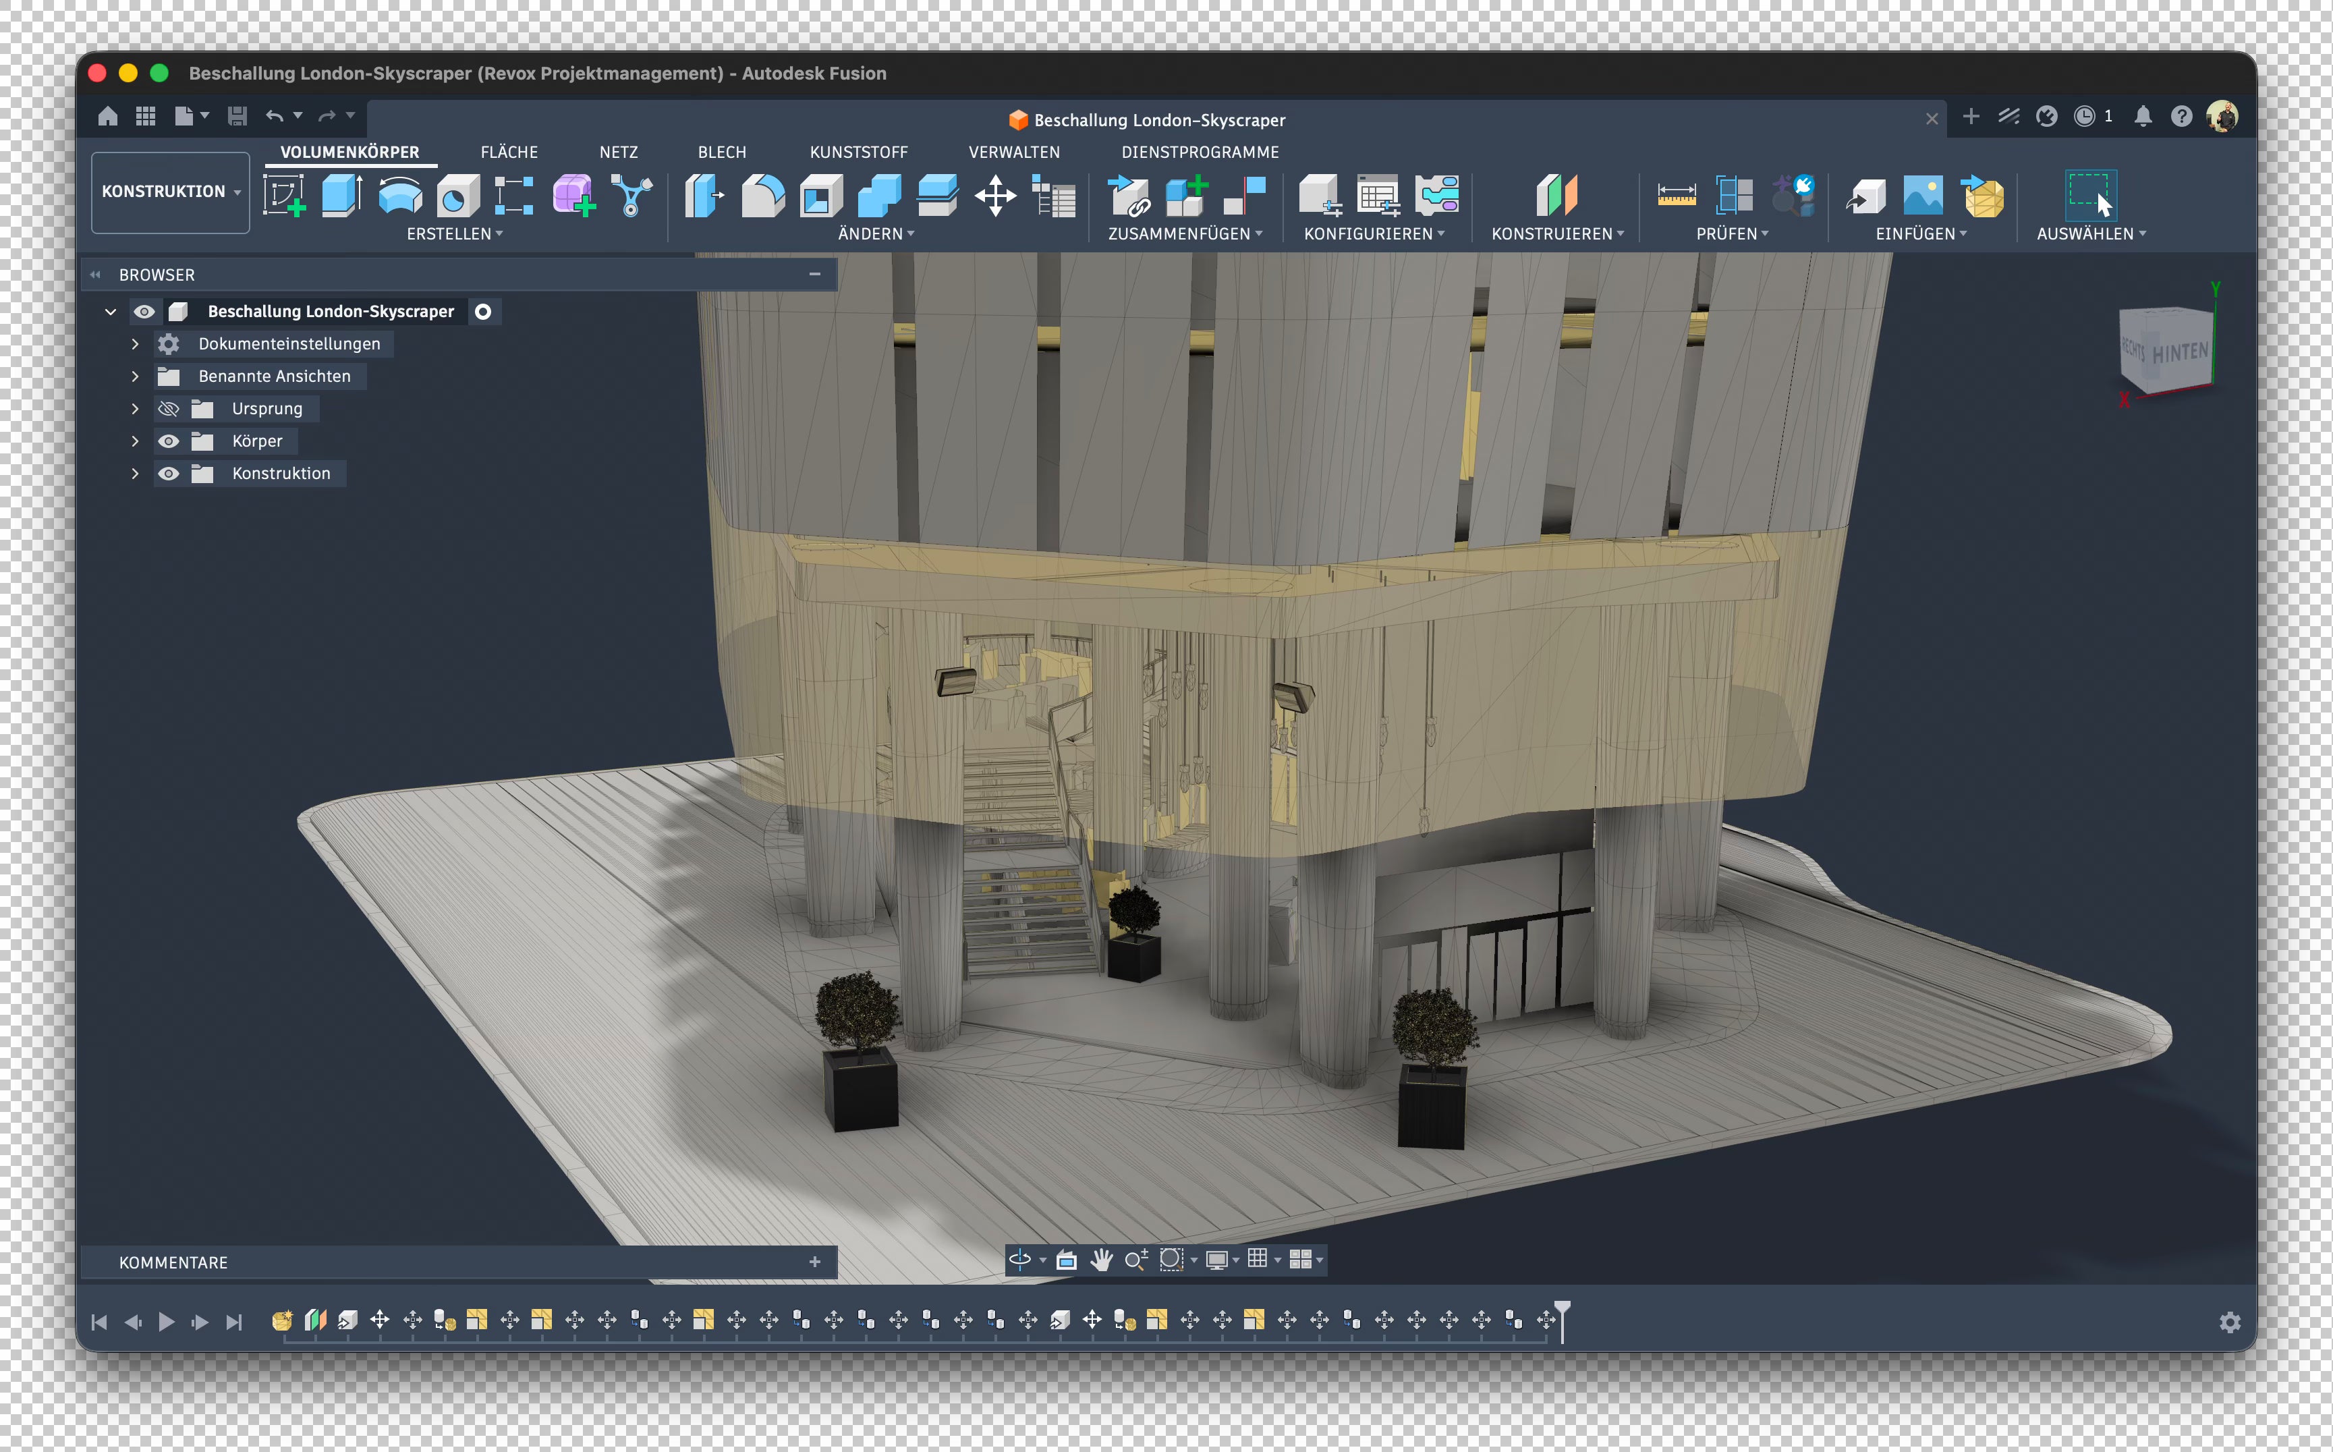The image size is (2333, 1452).
Task: Toggle visibility of Beschallung London-Skyscraper root
Action: pos(144,311)
